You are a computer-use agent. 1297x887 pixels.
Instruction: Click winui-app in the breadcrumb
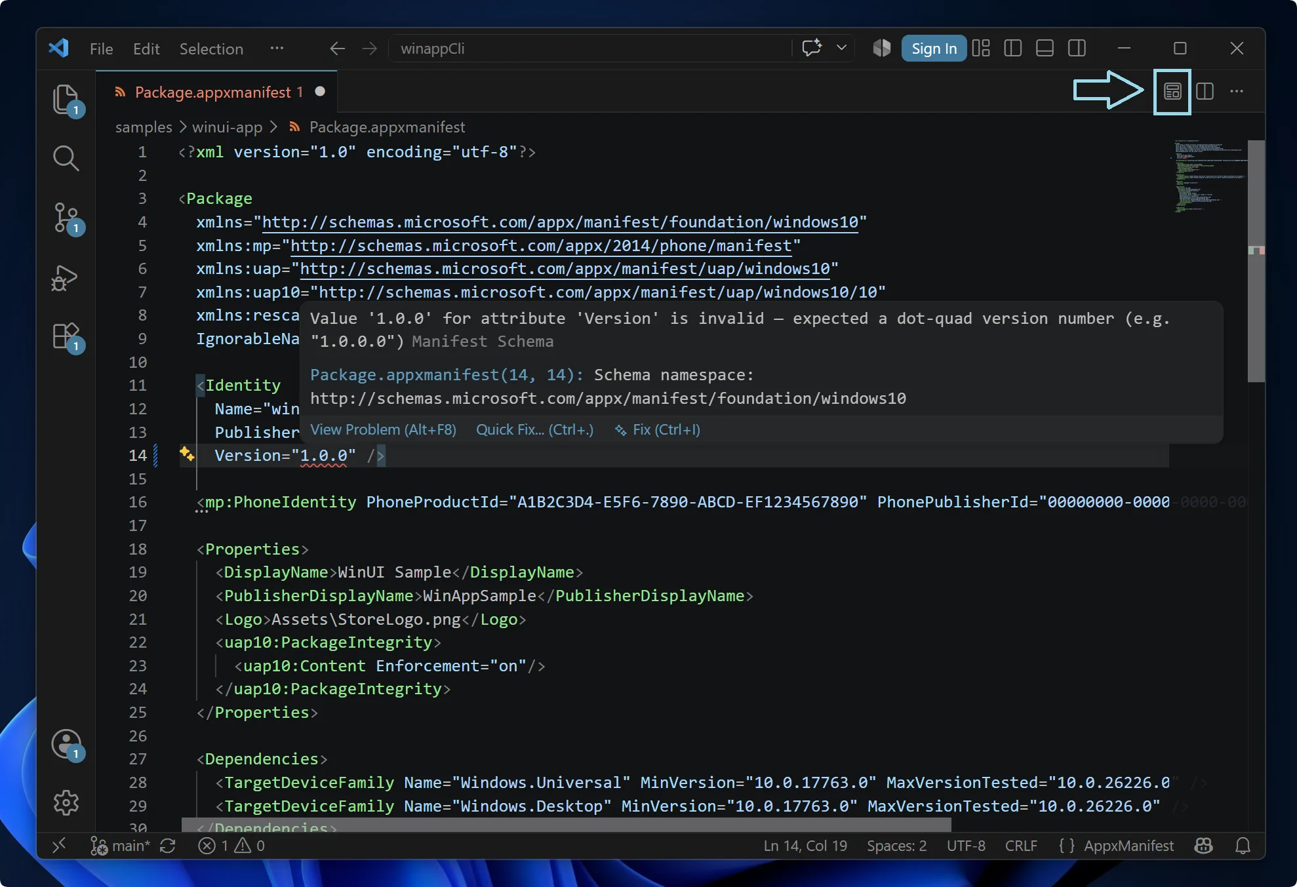[227, 127]
